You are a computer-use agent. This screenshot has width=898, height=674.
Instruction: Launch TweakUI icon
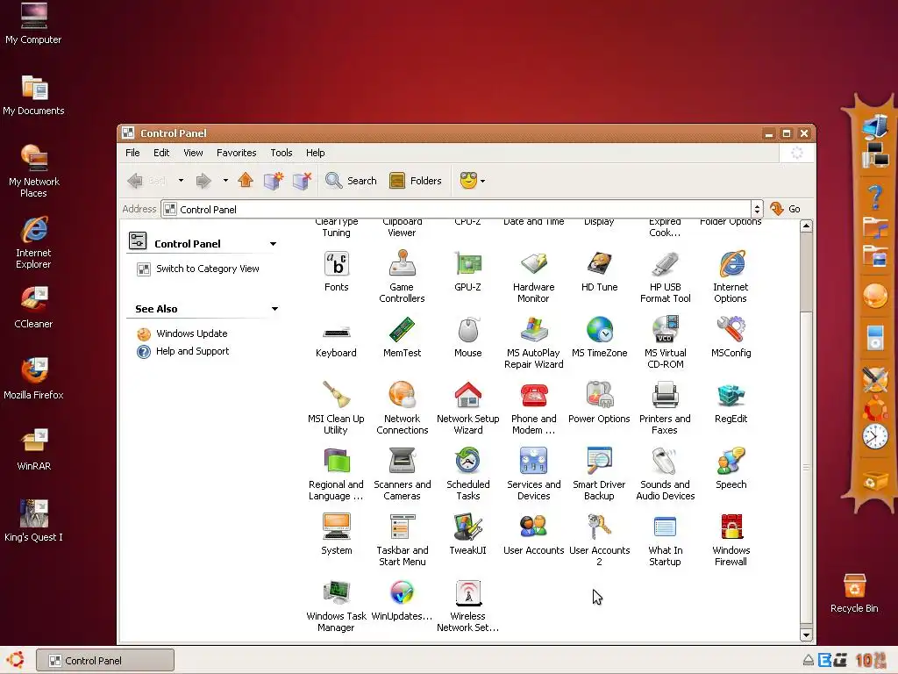click(467, 534)
